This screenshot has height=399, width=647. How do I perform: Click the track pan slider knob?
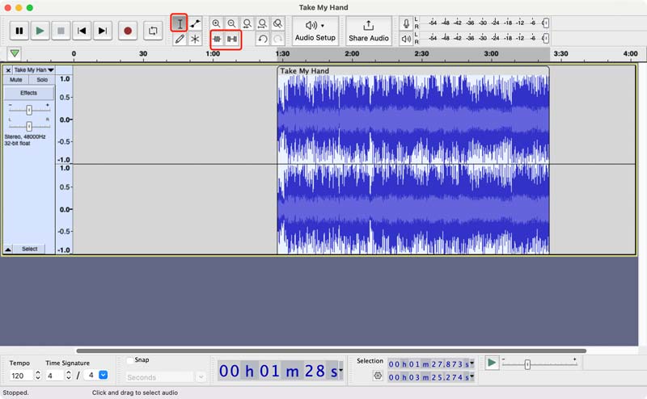tap(29, 126)
